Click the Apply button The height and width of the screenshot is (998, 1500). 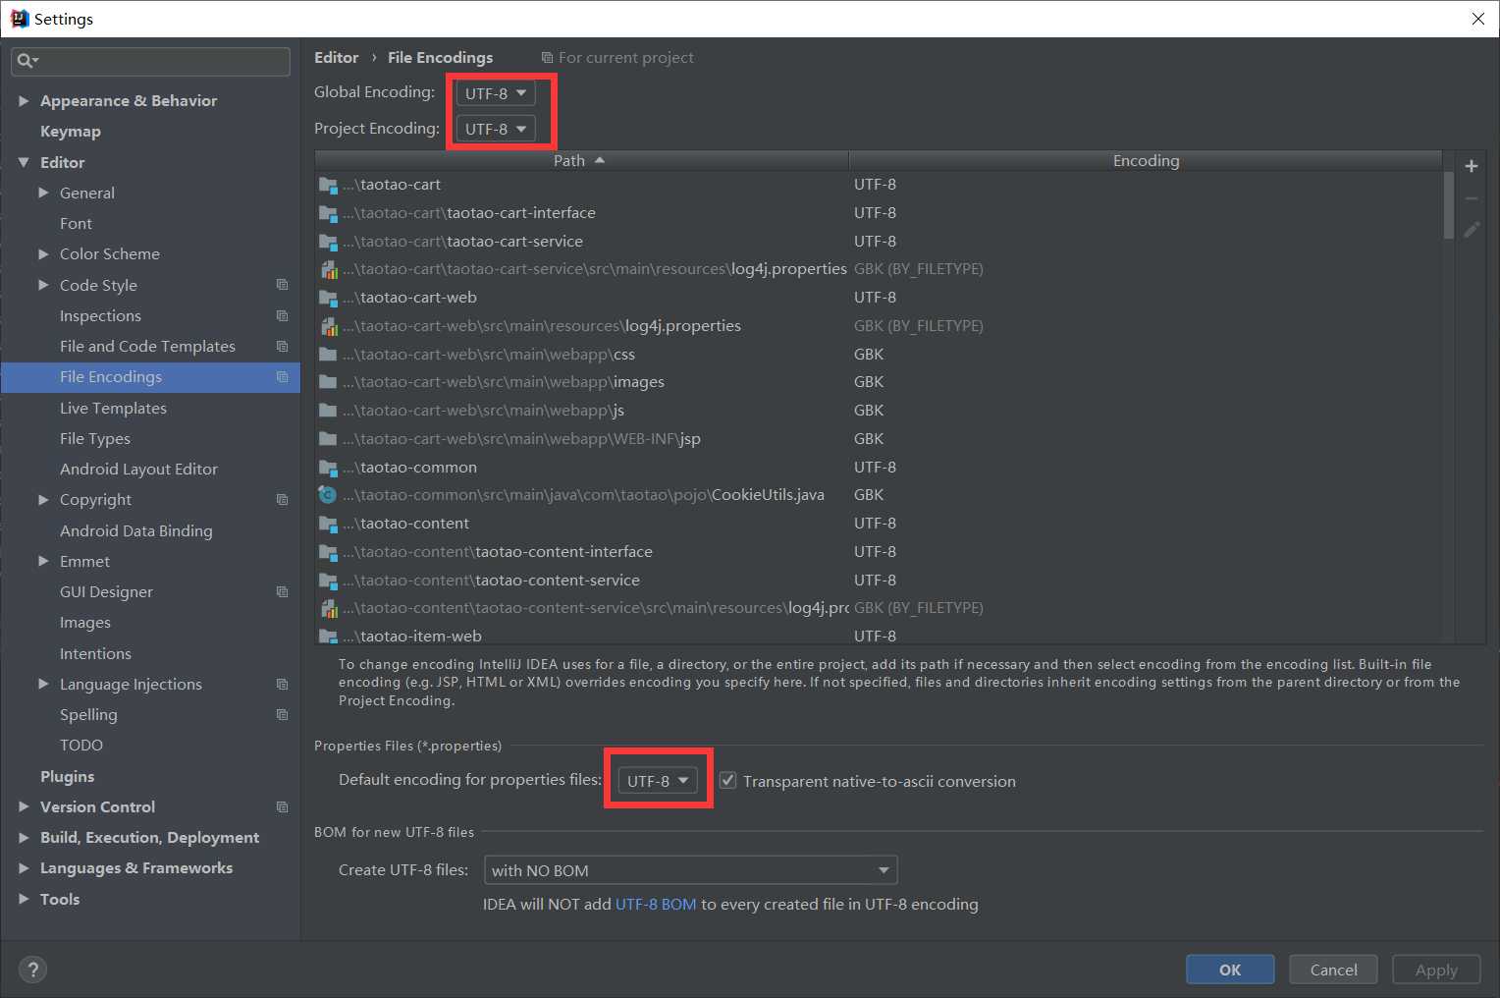click(x=1436, y=970)
